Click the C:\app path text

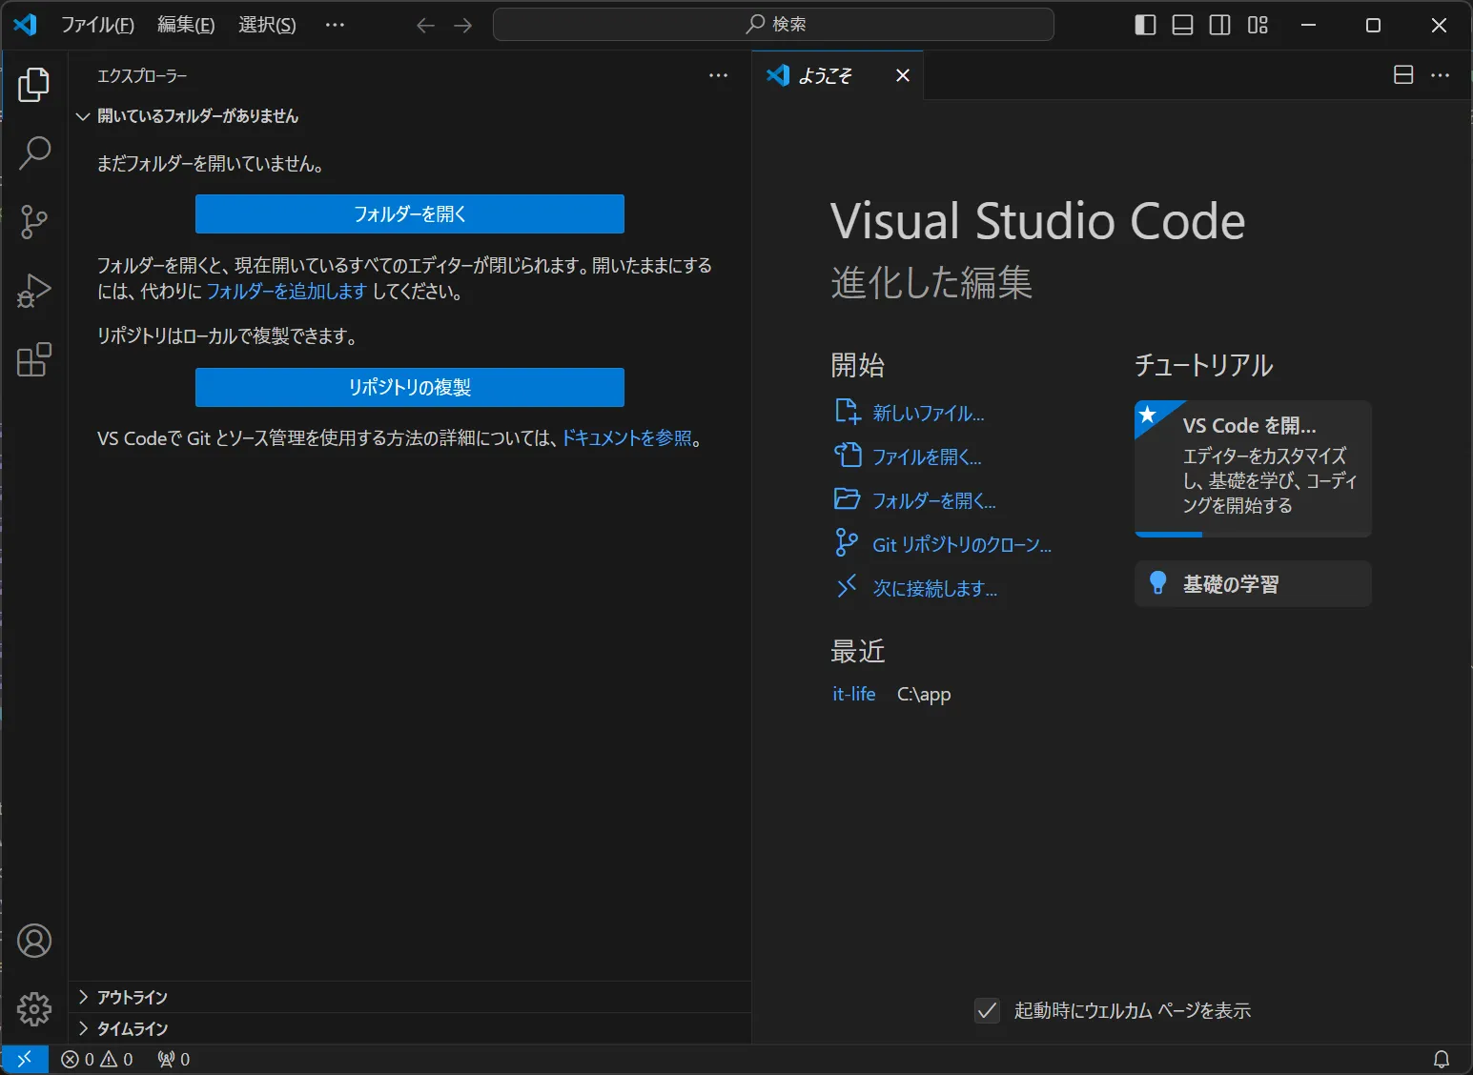pyautogui.click(x=924, y=694)
